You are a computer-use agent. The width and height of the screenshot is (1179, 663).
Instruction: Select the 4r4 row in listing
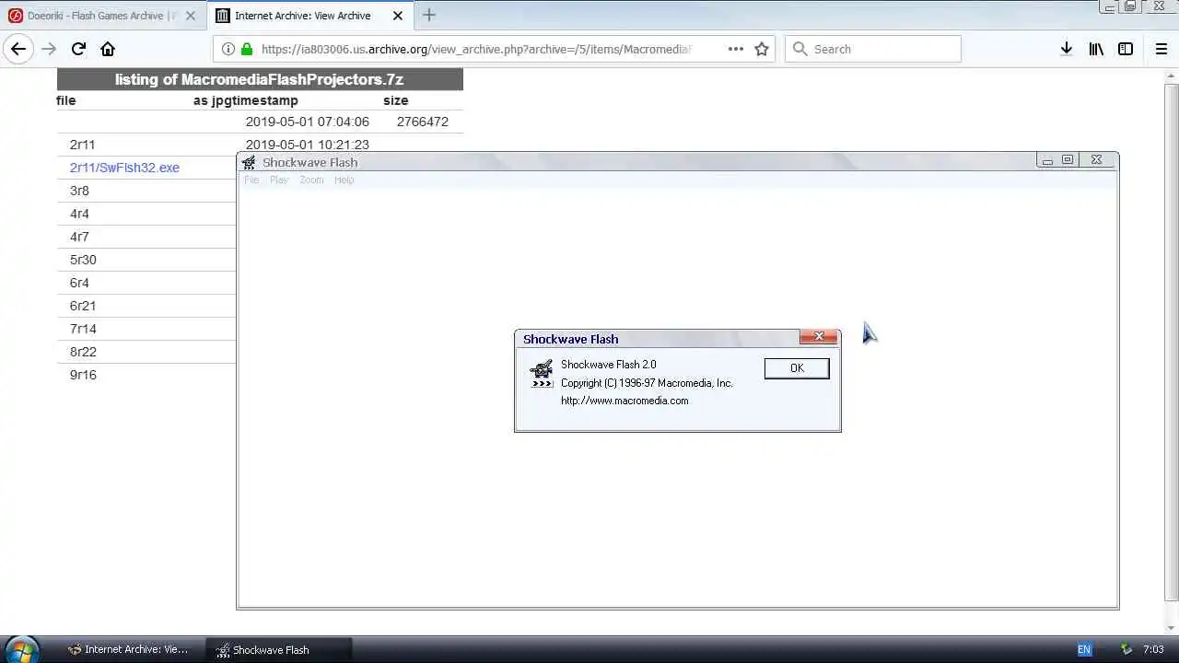tap(79, 214)
